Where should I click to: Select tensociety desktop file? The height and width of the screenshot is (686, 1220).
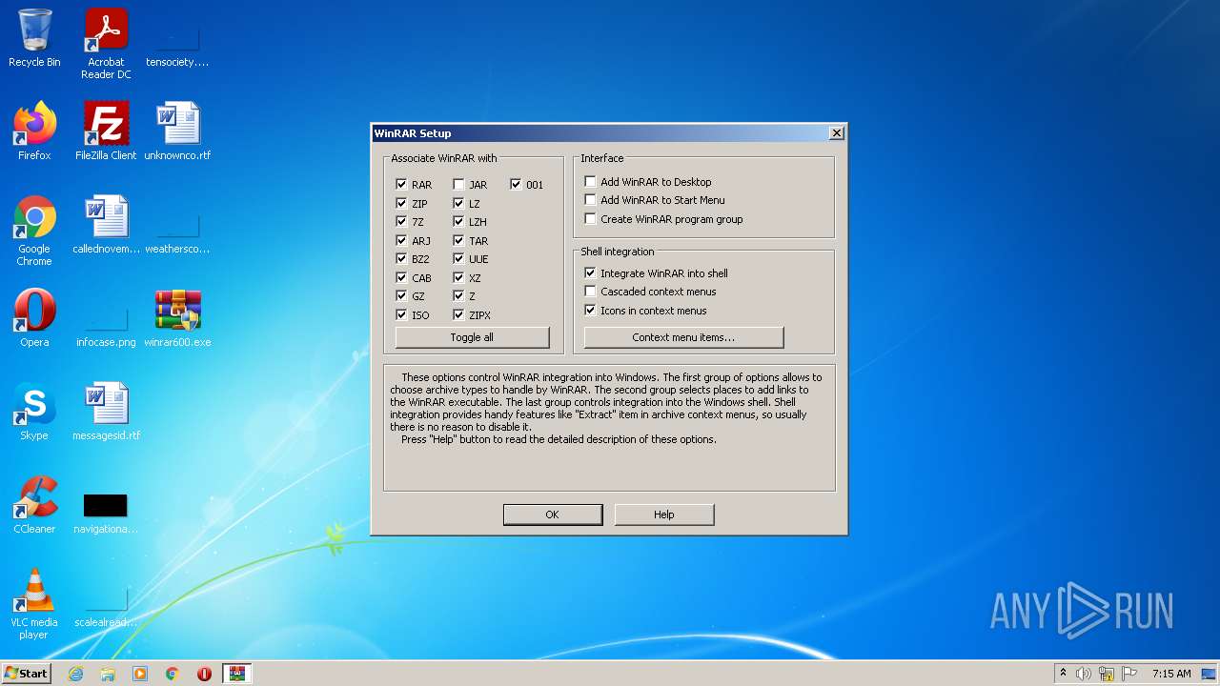(x=177, y=46)
